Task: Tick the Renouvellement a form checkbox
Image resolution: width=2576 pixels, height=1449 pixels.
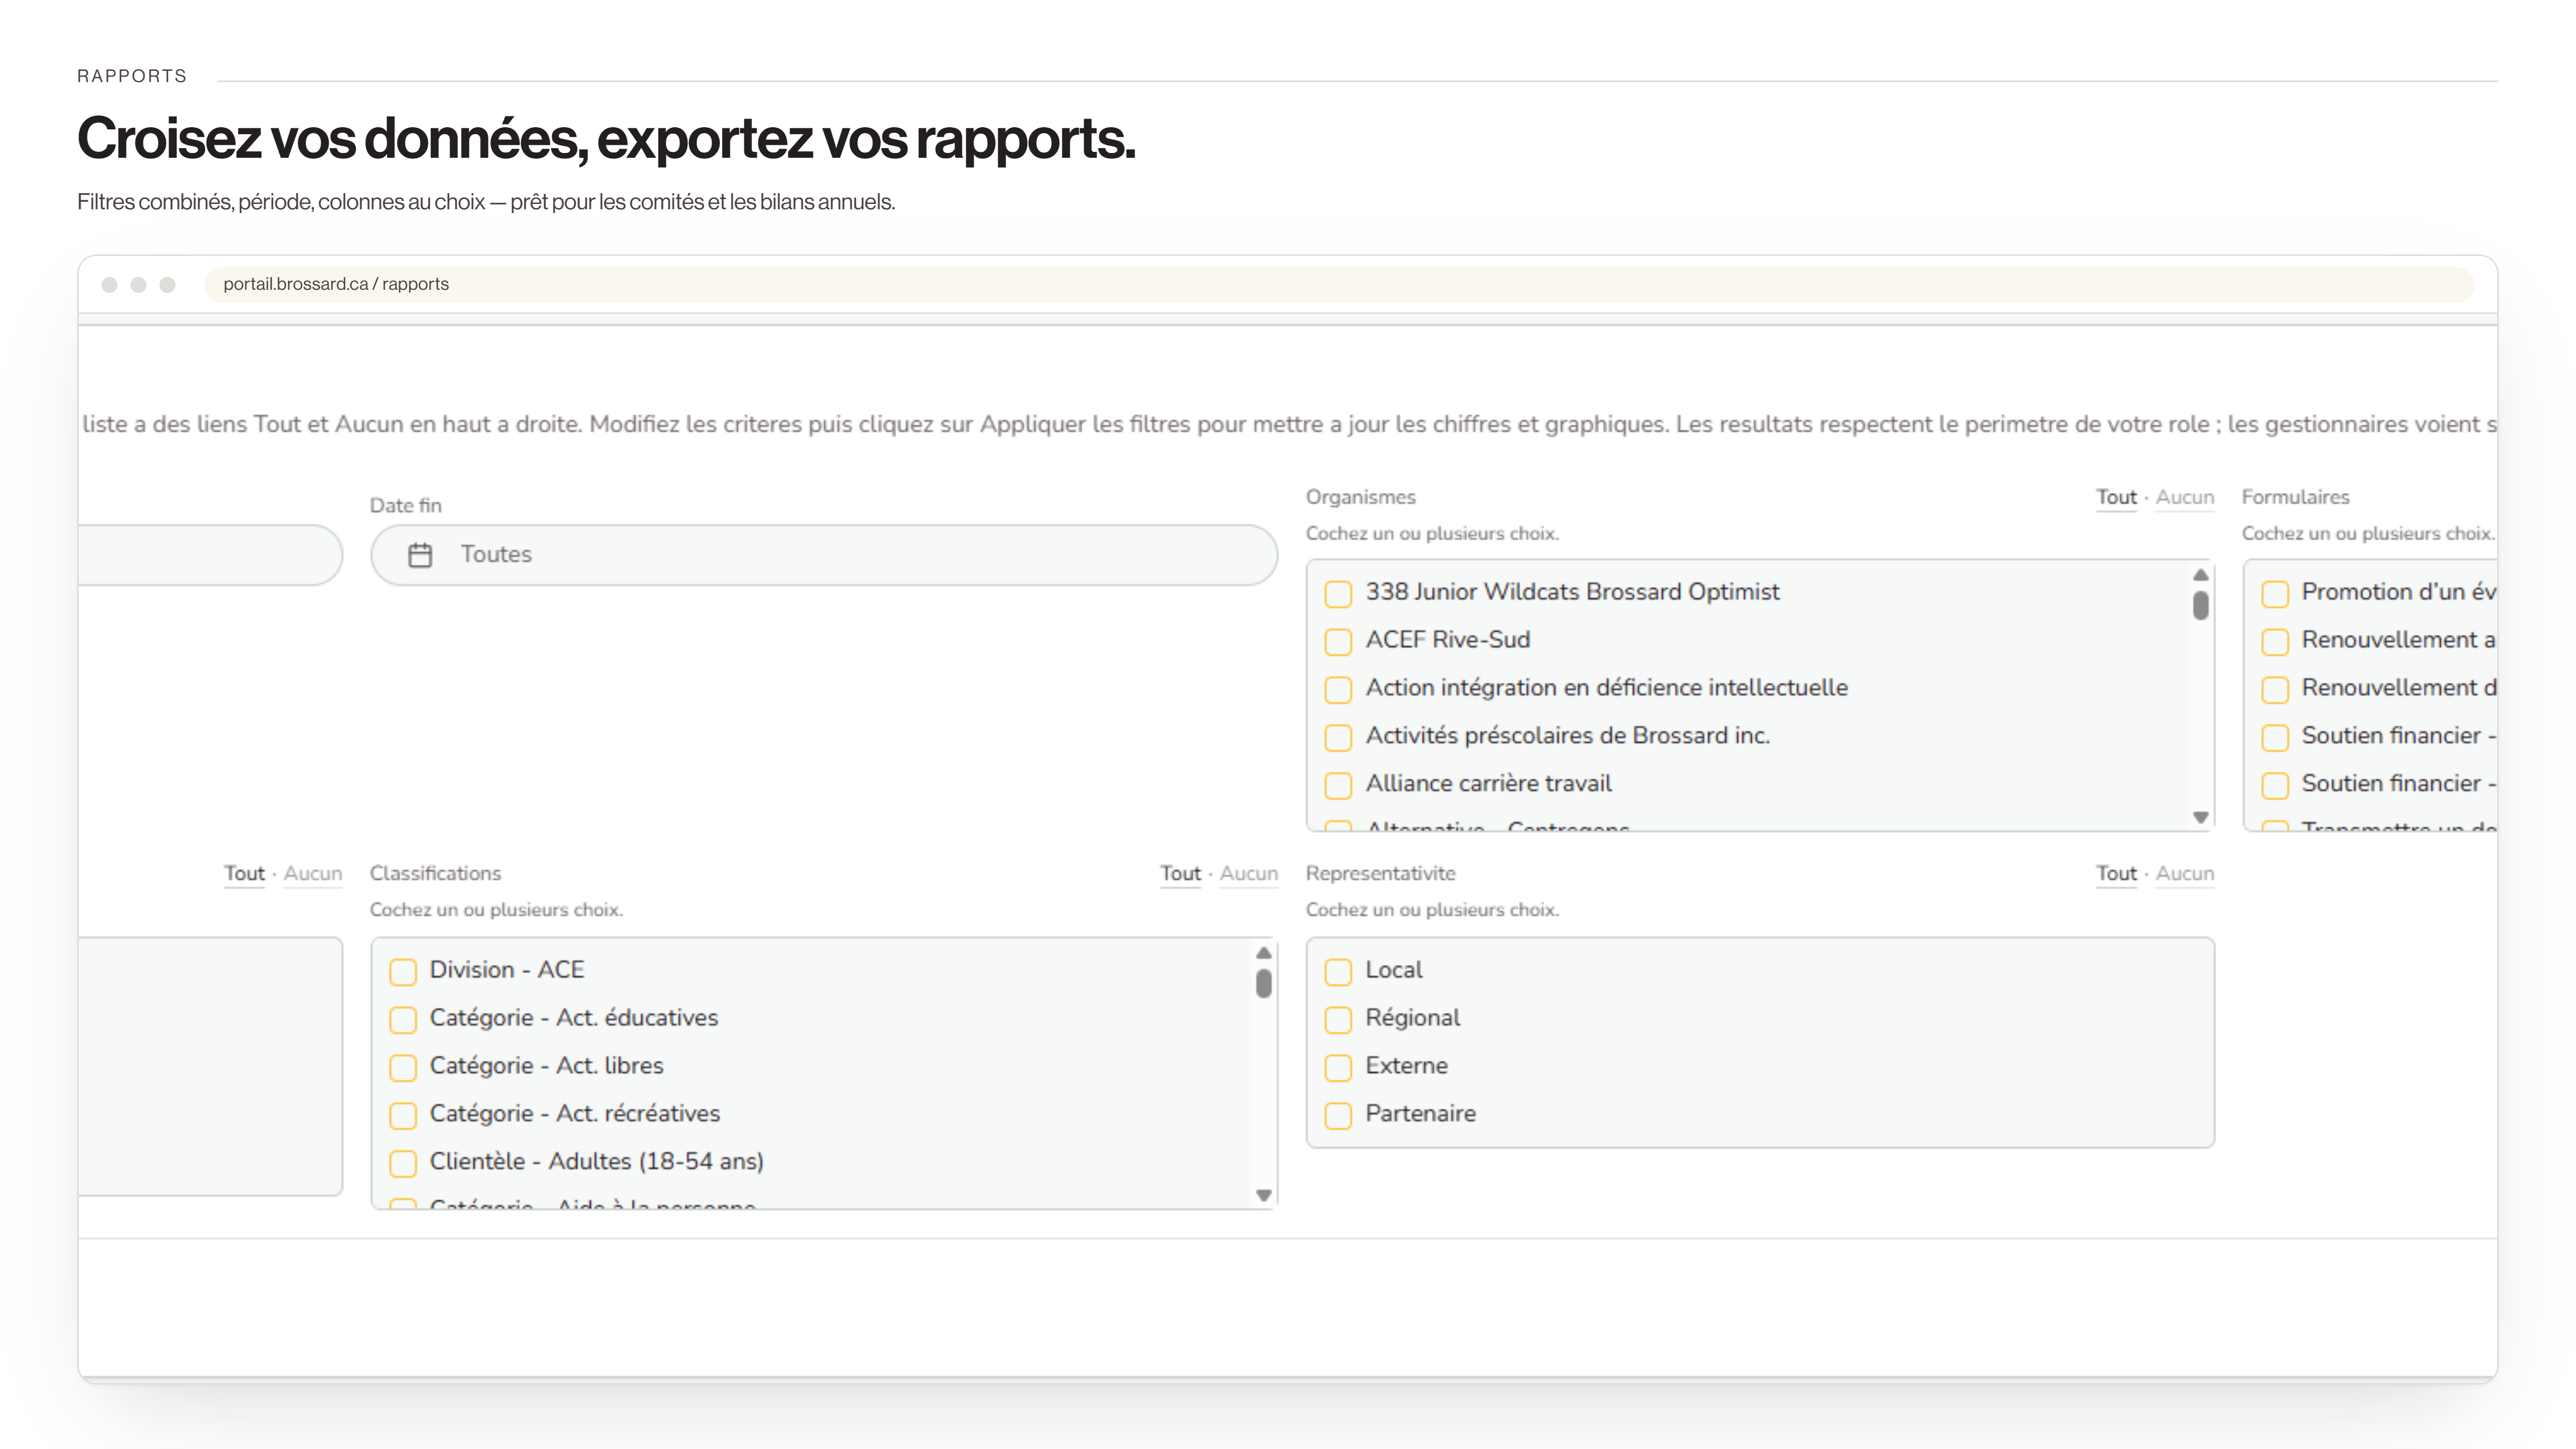Action: pyautogui.click(x=2275, y=641)
